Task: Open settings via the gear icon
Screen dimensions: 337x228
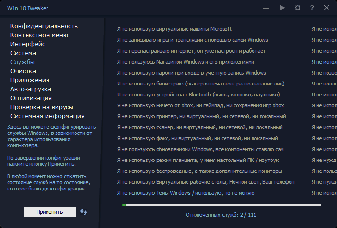Action: 297,8
